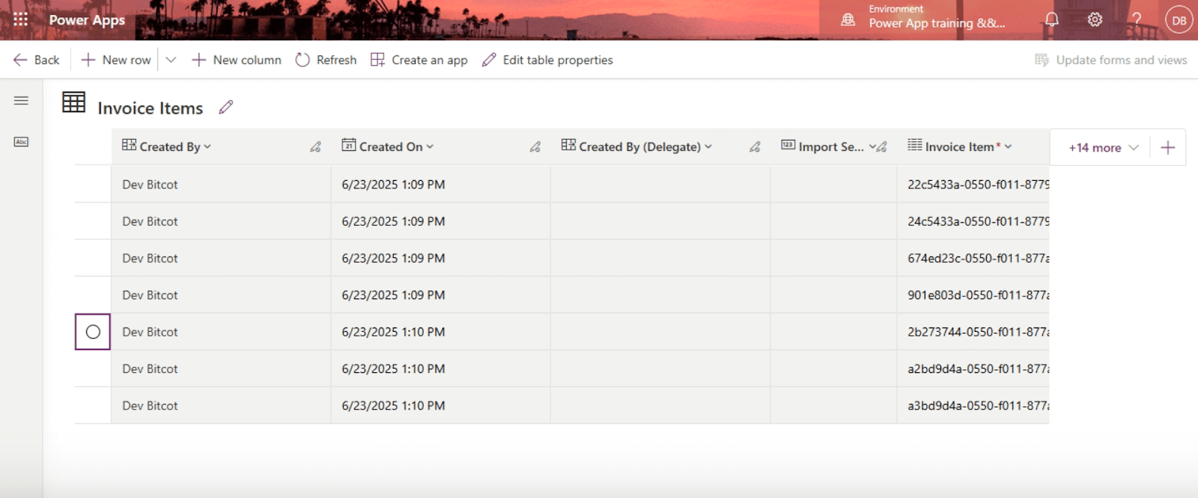The image size is (1198, 498).
Task: Click the plus icon to add column
Action: coord(1167,147)
